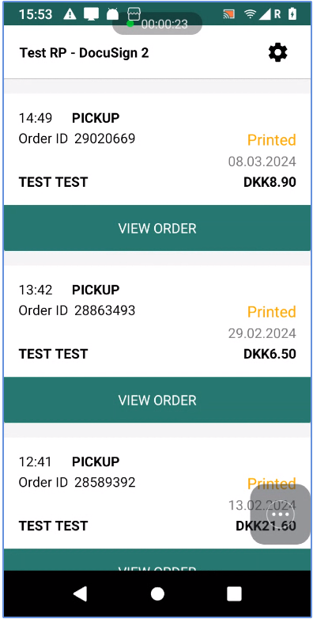The height and width of the screenshot is (619, 313).
Task: Open settings with the gear icon
Action: [278, 52]
